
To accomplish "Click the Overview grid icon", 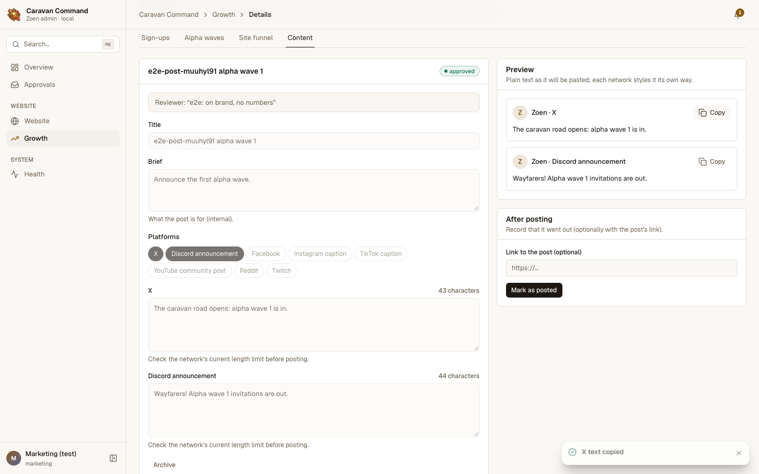I will click(15, 67).
